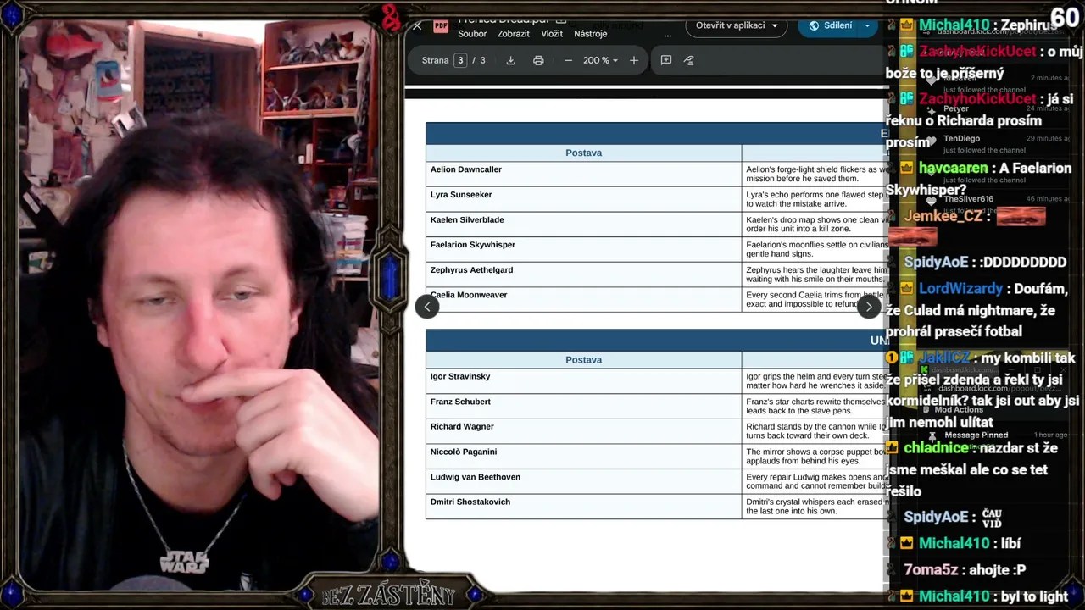Click the crown badge beside havcaaren
This screenshot has width=1085, height=610.
(907, 169)
